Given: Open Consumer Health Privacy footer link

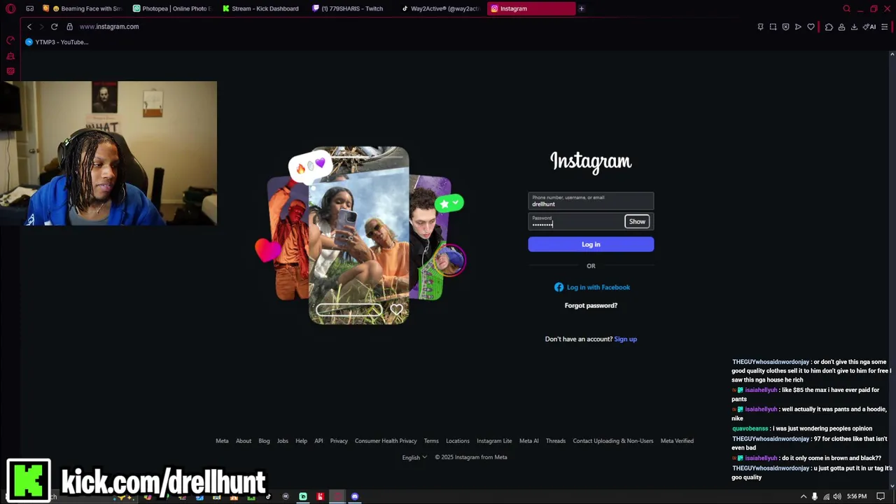Looking at the screenshot, I should pyautogui.click(x=386, y=441).
